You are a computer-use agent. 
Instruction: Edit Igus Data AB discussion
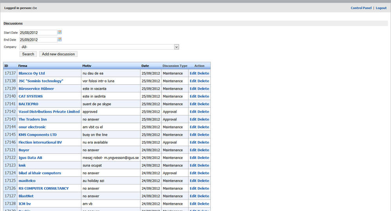[193, 158]
